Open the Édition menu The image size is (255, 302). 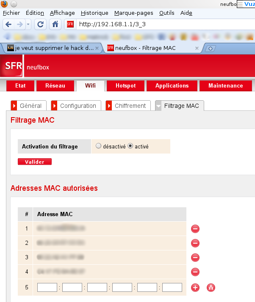(35, 13)
